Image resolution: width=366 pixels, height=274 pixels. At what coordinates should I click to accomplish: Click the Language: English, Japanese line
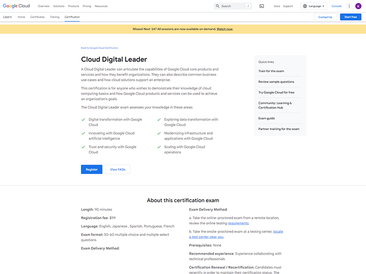coord(128,226)
